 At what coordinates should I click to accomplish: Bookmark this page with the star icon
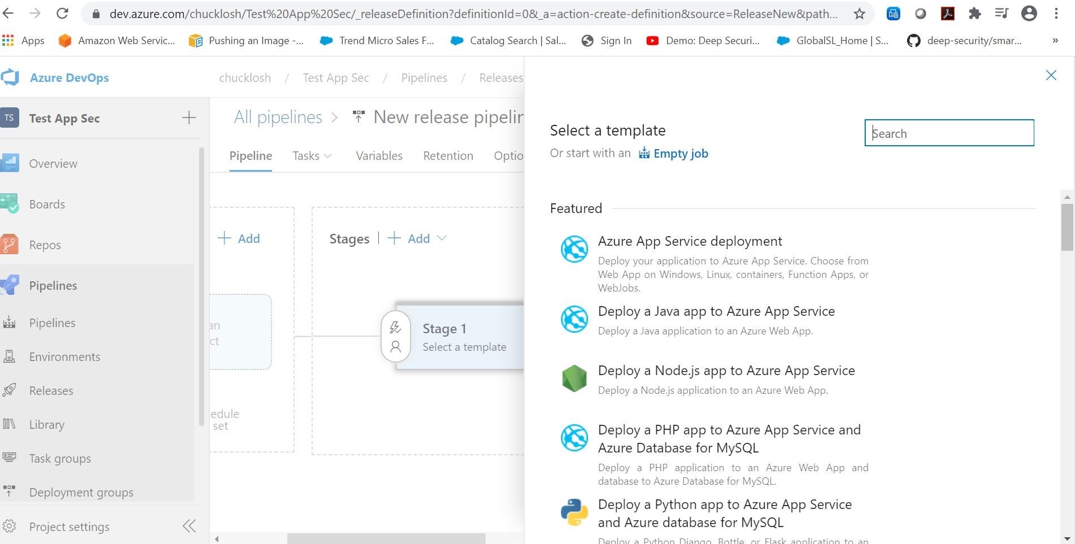pyautogui.click(x=860, y=14)
